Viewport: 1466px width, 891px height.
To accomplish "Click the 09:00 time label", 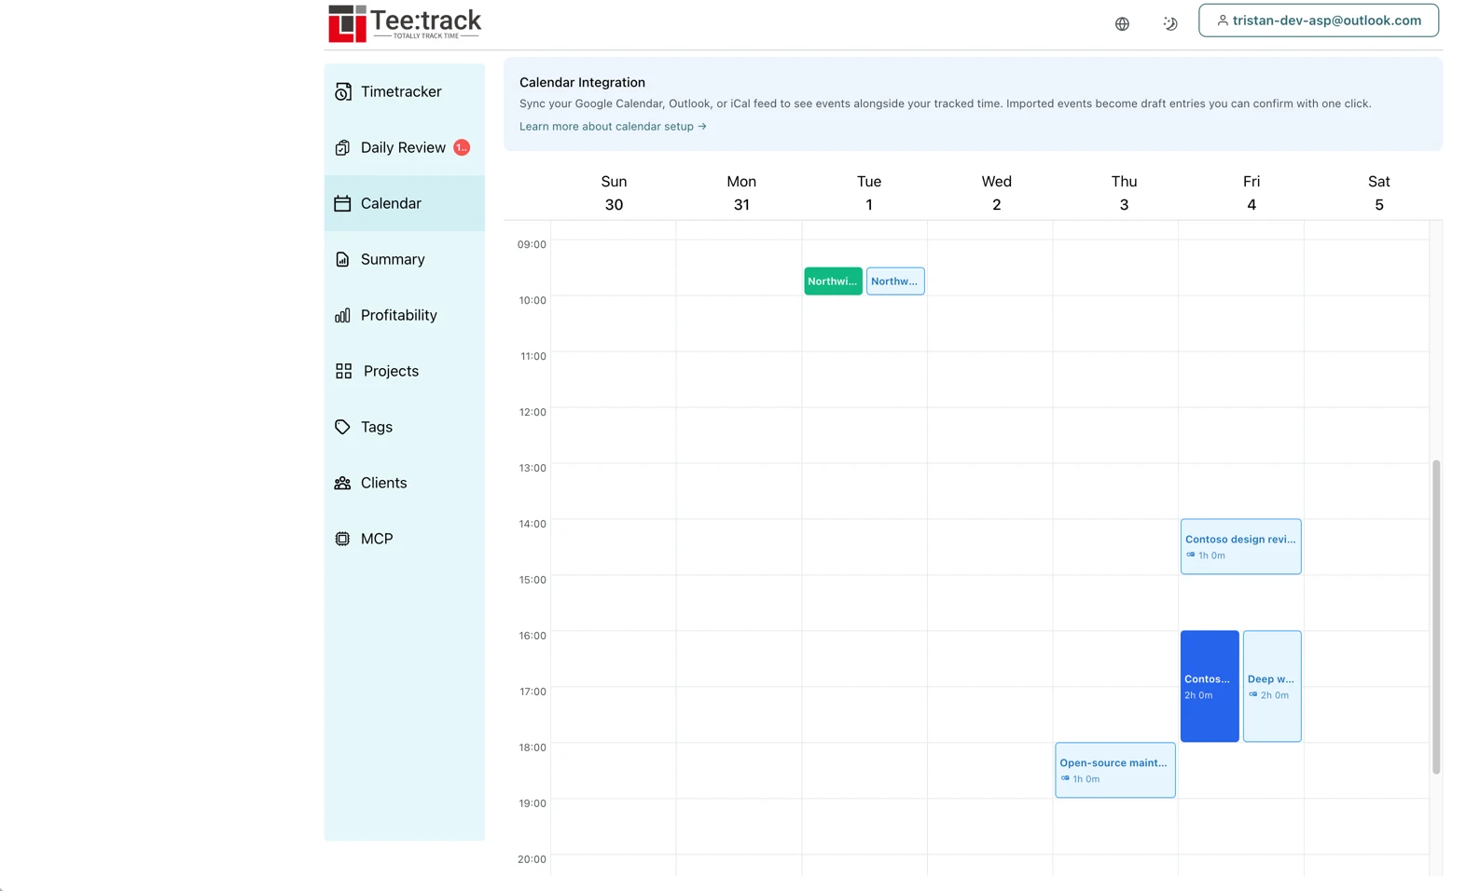I will tap(532, 244).
